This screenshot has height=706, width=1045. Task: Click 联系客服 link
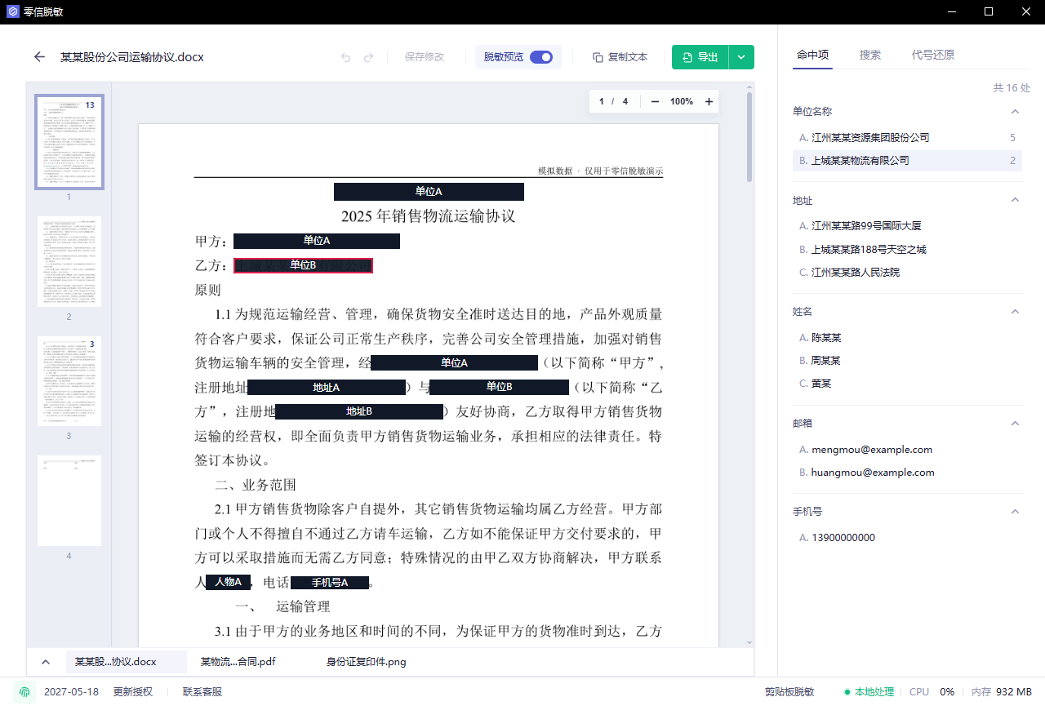[202, 692]
